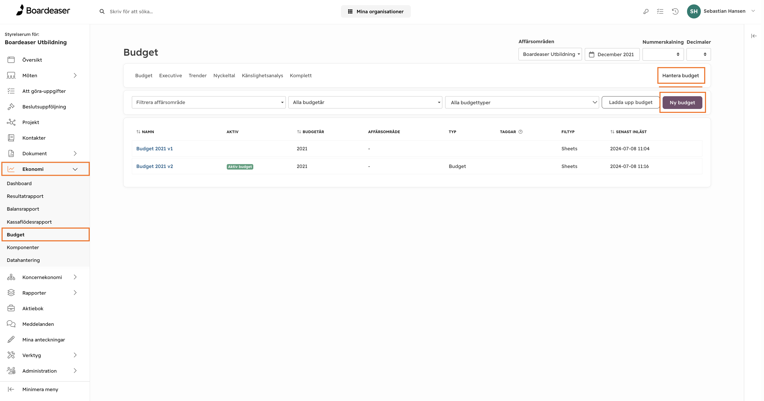Switch to the Nyckeltal tab
This screenshot has height=401, width=764.
(x=224, y=76)
